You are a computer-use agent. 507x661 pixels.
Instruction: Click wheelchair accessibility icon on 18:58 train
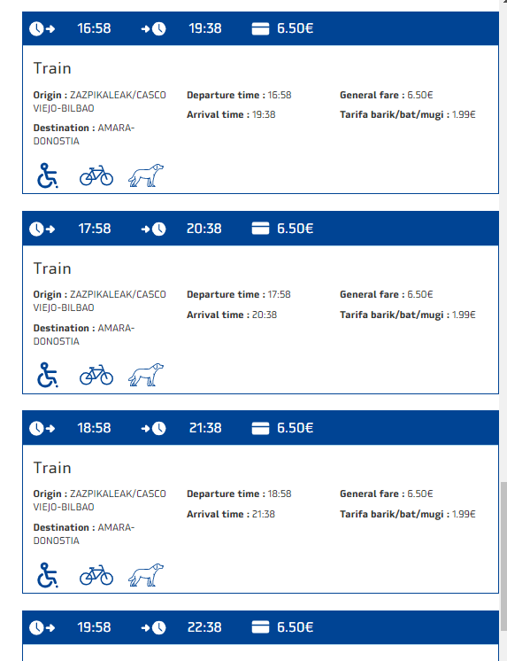48,575
